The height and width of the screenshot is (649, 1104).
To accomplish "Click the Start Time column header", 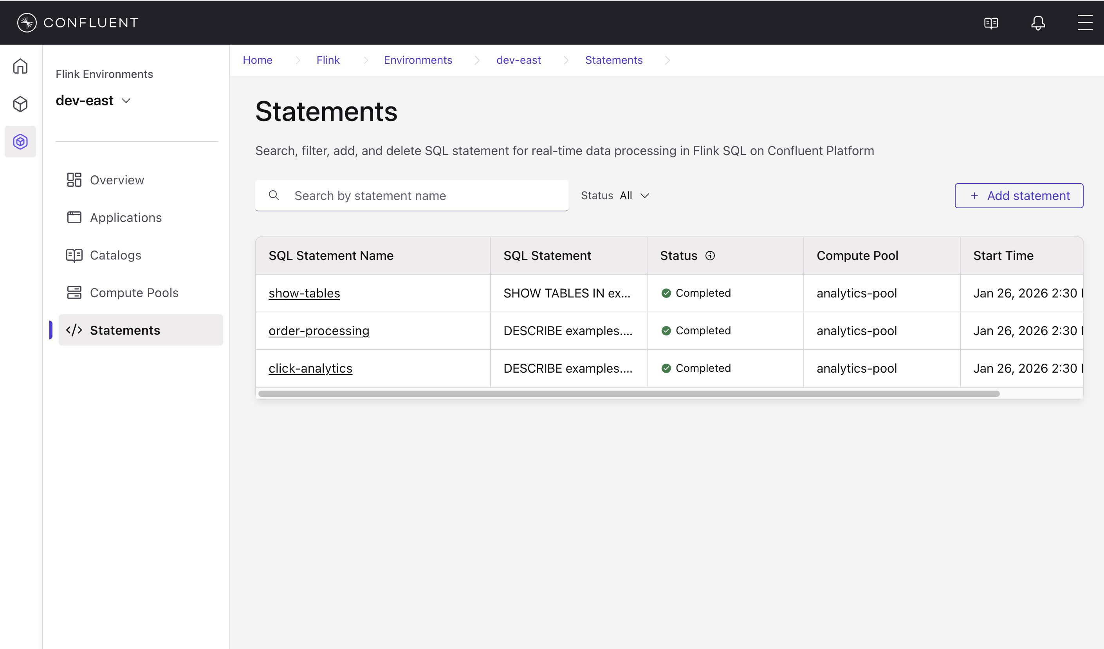I will tap(1022, 256).
